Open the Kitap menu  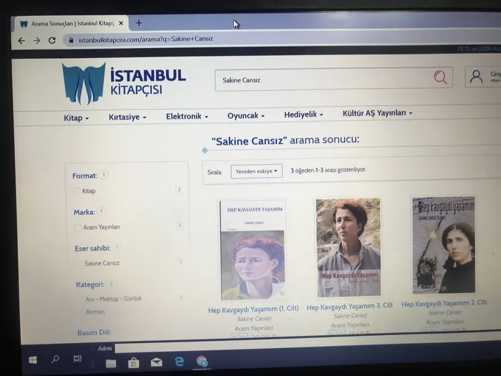point(76,118)
